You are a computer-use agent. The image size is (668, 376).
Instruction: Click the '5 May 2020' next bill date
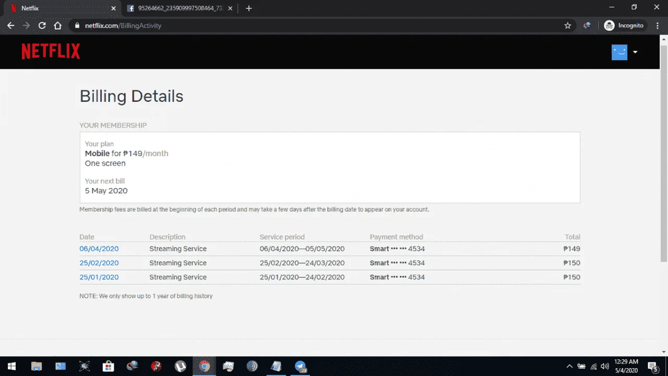click(x=106, y=191)
